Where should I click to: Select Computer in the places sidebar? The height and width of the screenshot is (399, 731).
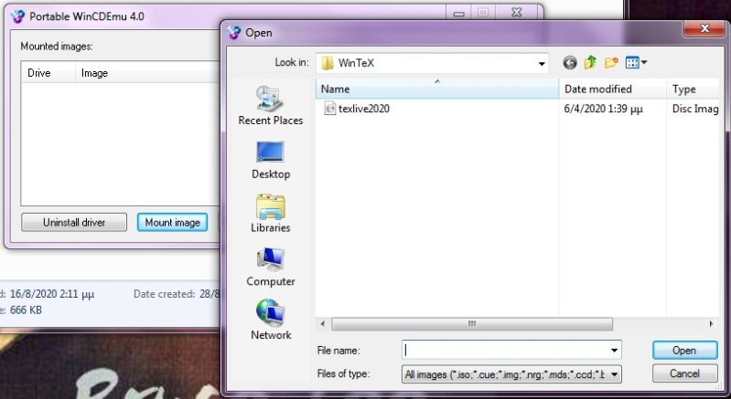(271, 267)
